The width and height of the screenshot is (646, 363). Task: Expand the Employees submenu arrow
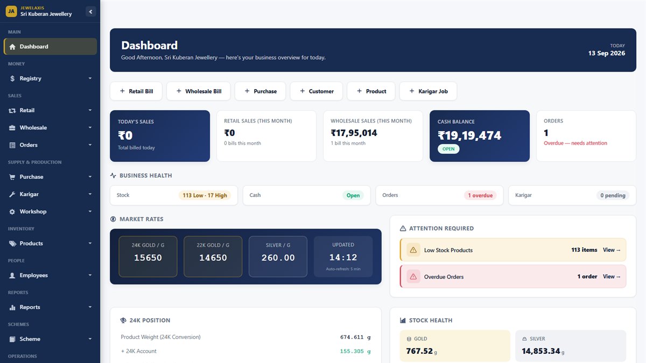click(90, 275)
